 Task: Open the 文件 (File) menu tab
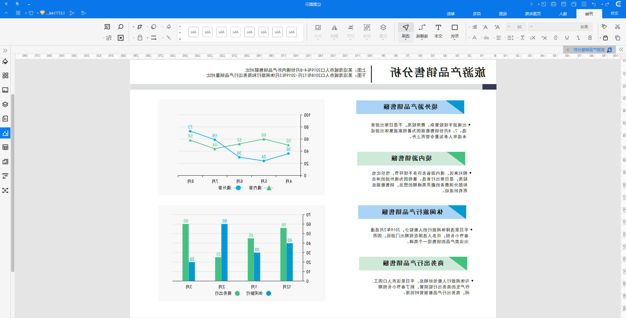pyautogui.click(x=615, y=13)
